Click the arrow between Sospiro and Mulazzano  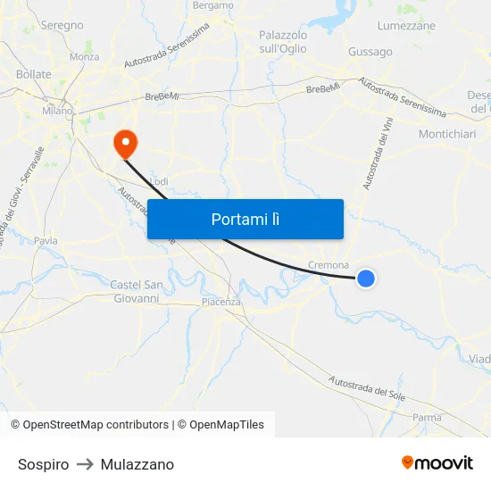(85, 464)
